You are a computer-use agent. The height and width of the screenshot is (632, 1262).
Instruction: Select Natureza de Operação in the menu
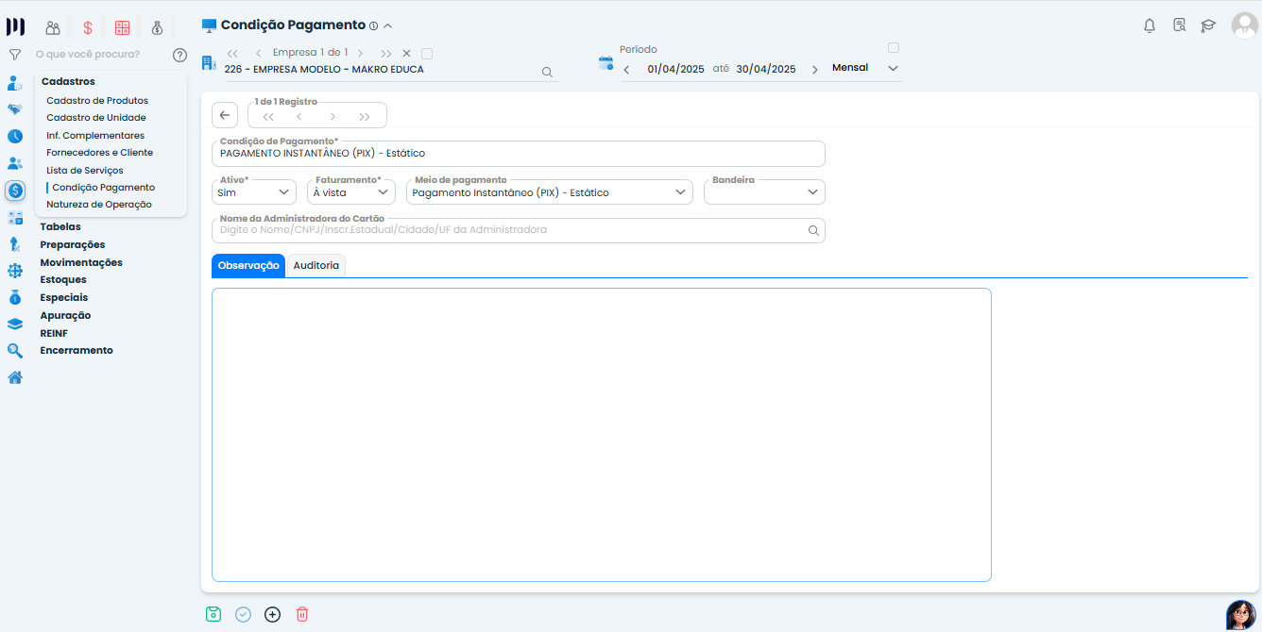click(x=99, y=204)
